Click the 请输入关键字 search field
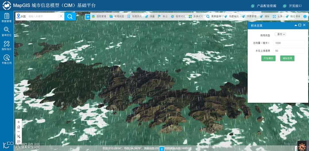309x151 pixels. pyautogui.click(x=42, y=17)
